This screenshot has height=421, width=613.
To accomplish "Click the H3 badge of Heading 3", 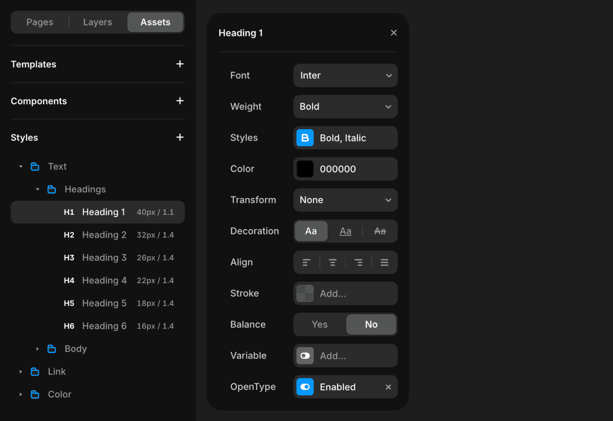I will (69, 258).
